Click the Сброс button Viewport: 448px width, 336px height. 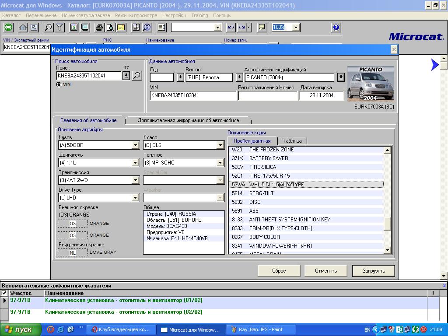tap(279, 271)
